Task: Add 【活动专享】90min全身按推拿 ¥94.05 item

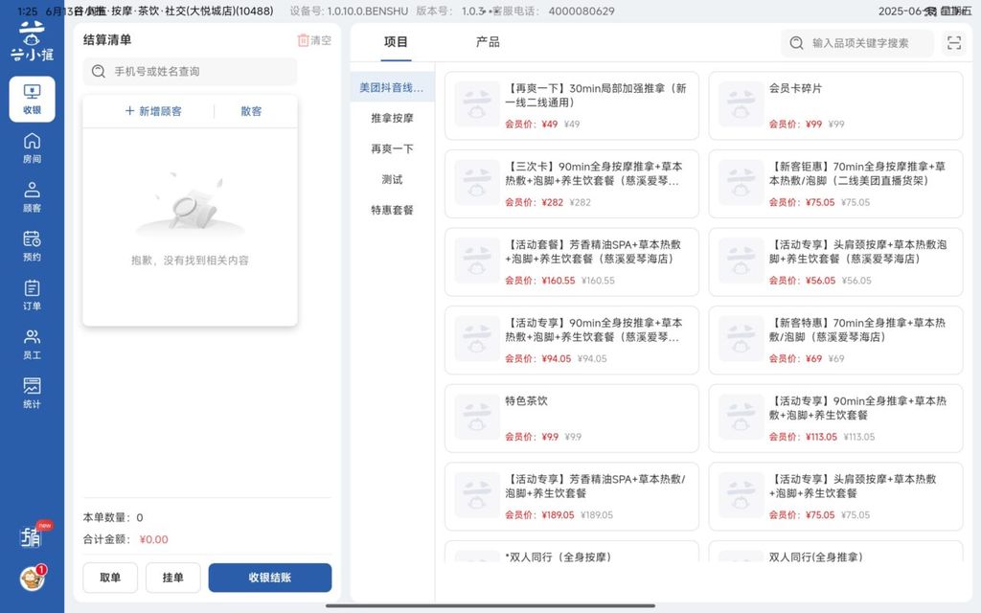Action: click(571, 340)
